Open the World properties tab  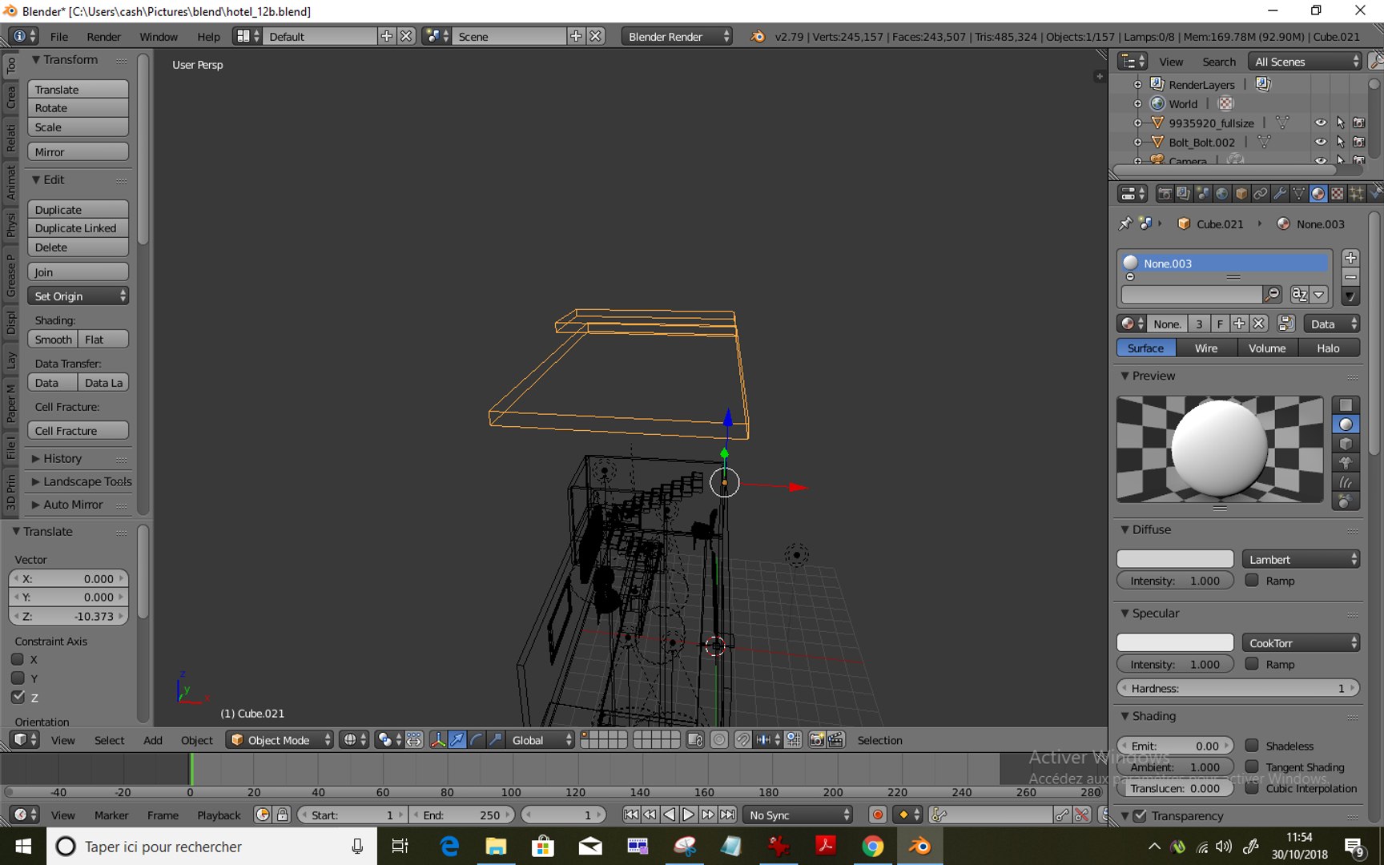point(1222,194)
